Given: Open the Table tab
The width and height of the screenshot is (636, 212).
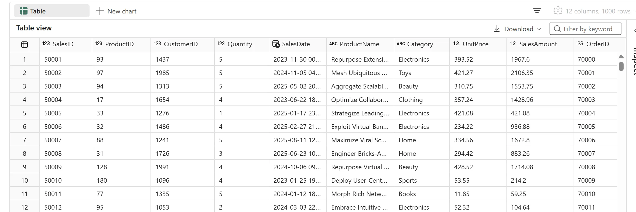Looking at the screenshot, I should click(52, 11).
